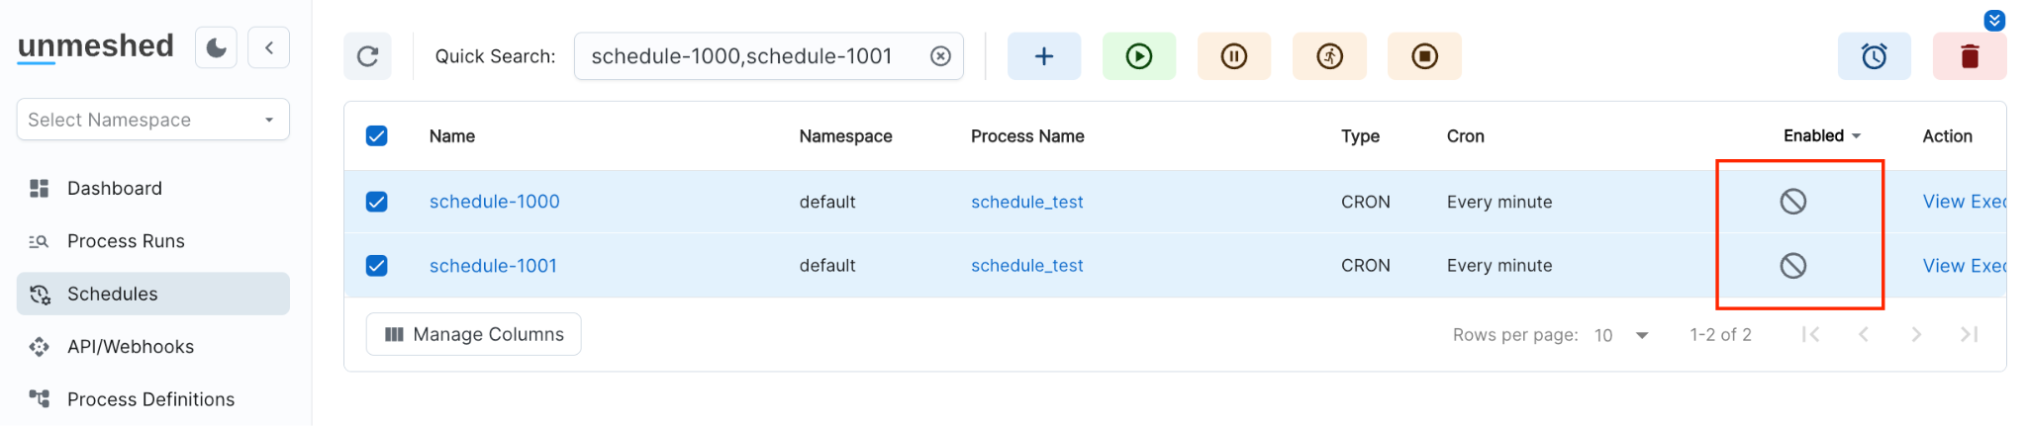Uncheck the schedule-1001 row checkbox

377,266
